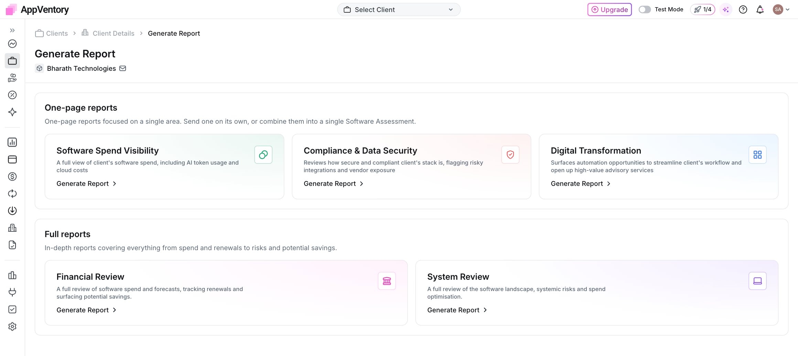The image size is (798, 356).
Task: Open the SA user avatar menu
Action: point(781,10)
